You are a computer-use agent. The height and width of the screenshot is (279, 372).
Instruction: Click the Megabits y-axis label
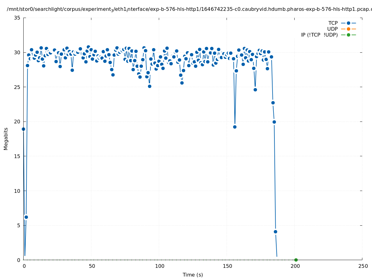(x=6, y=139)
